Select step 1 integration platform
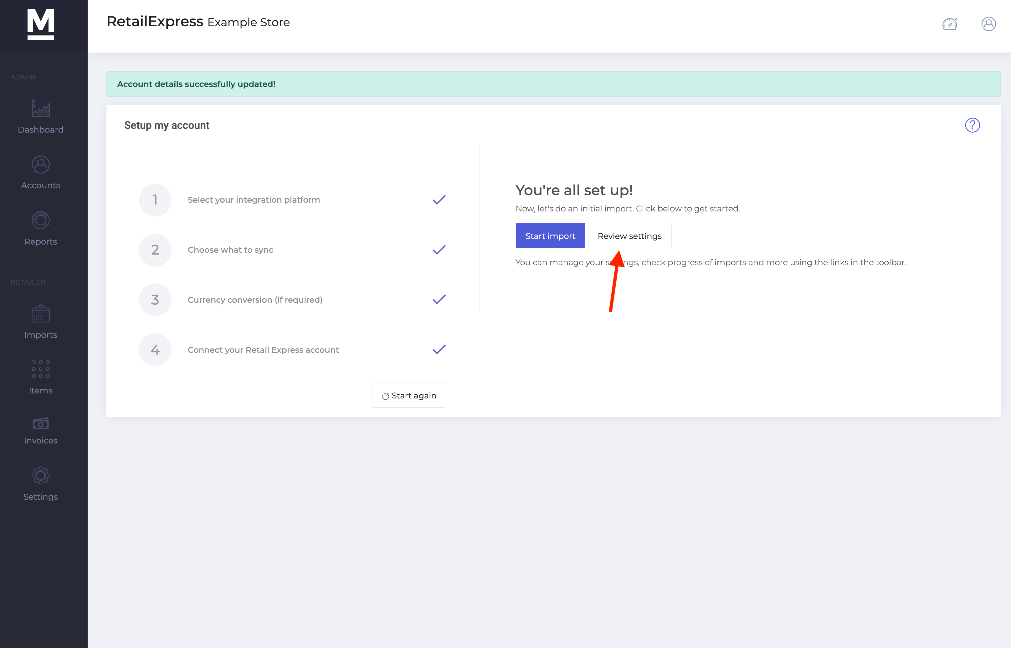The height and width of the screenshot is (648, 1011). click(292, 200)
